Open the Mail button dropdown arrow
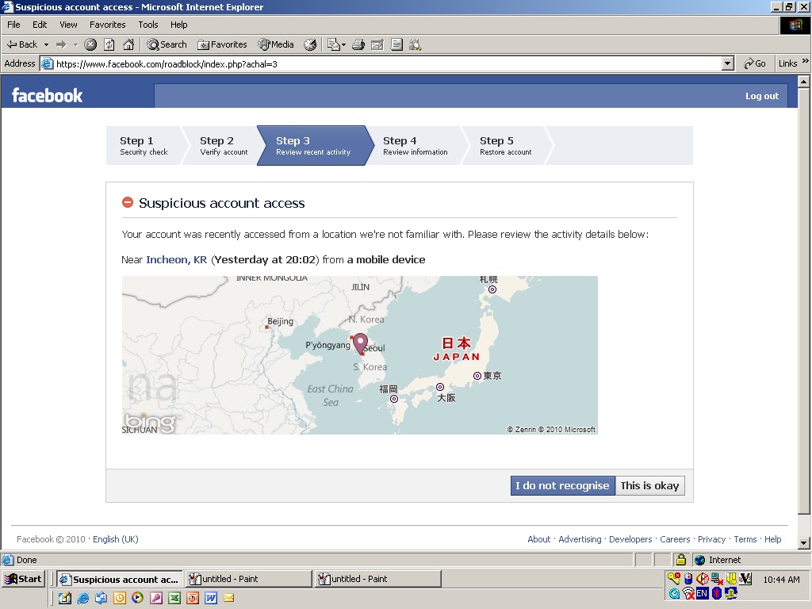Image resolution: width=812 pixels, height=609 pixels. 343,44
